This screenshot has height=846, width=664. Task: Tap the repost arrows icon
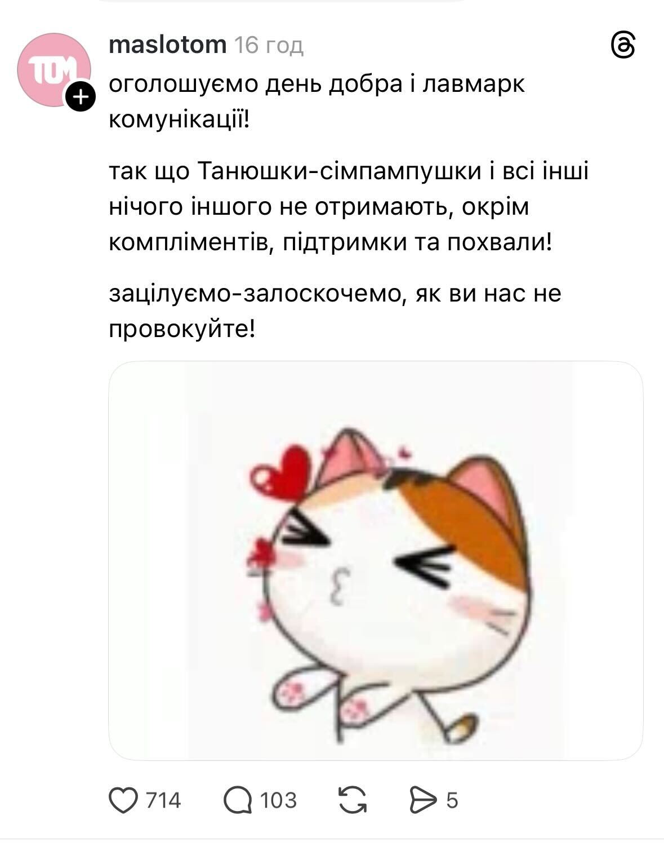point(353,800)
